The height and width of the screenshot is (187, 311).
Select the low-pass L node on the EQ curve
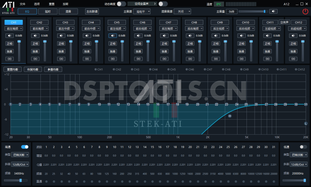306,123
